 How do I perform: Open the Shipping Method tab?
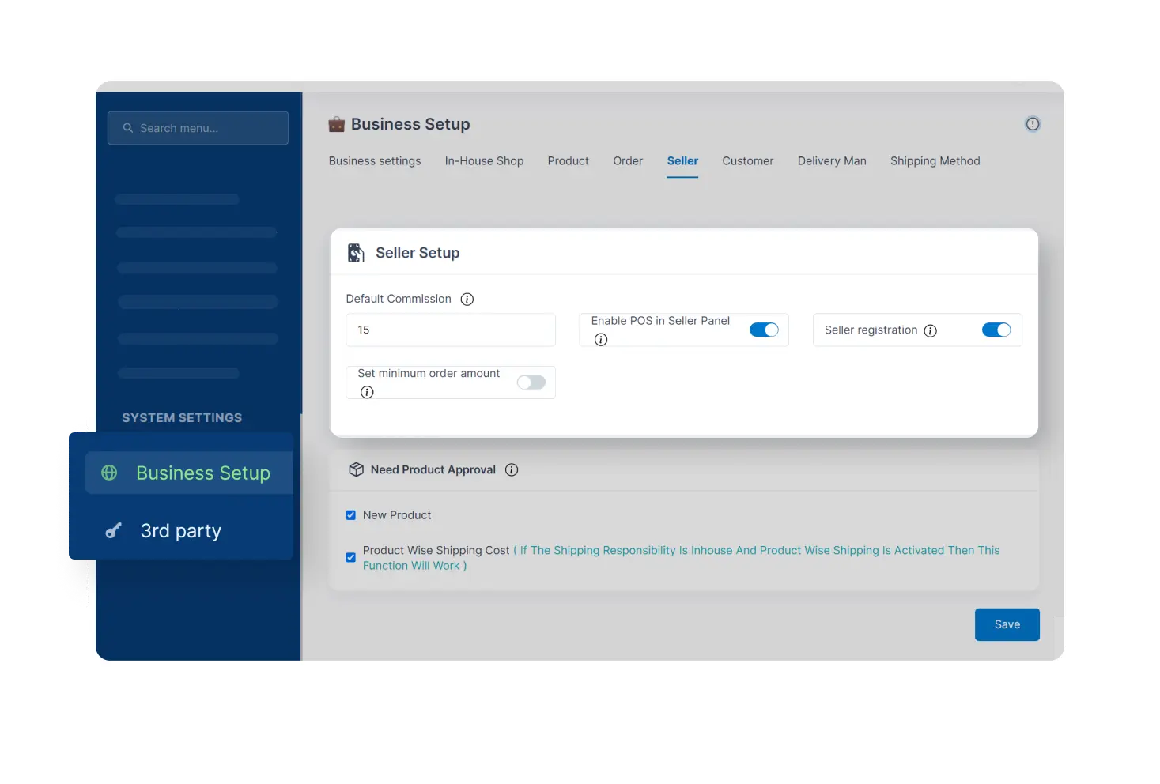(935, 160)
